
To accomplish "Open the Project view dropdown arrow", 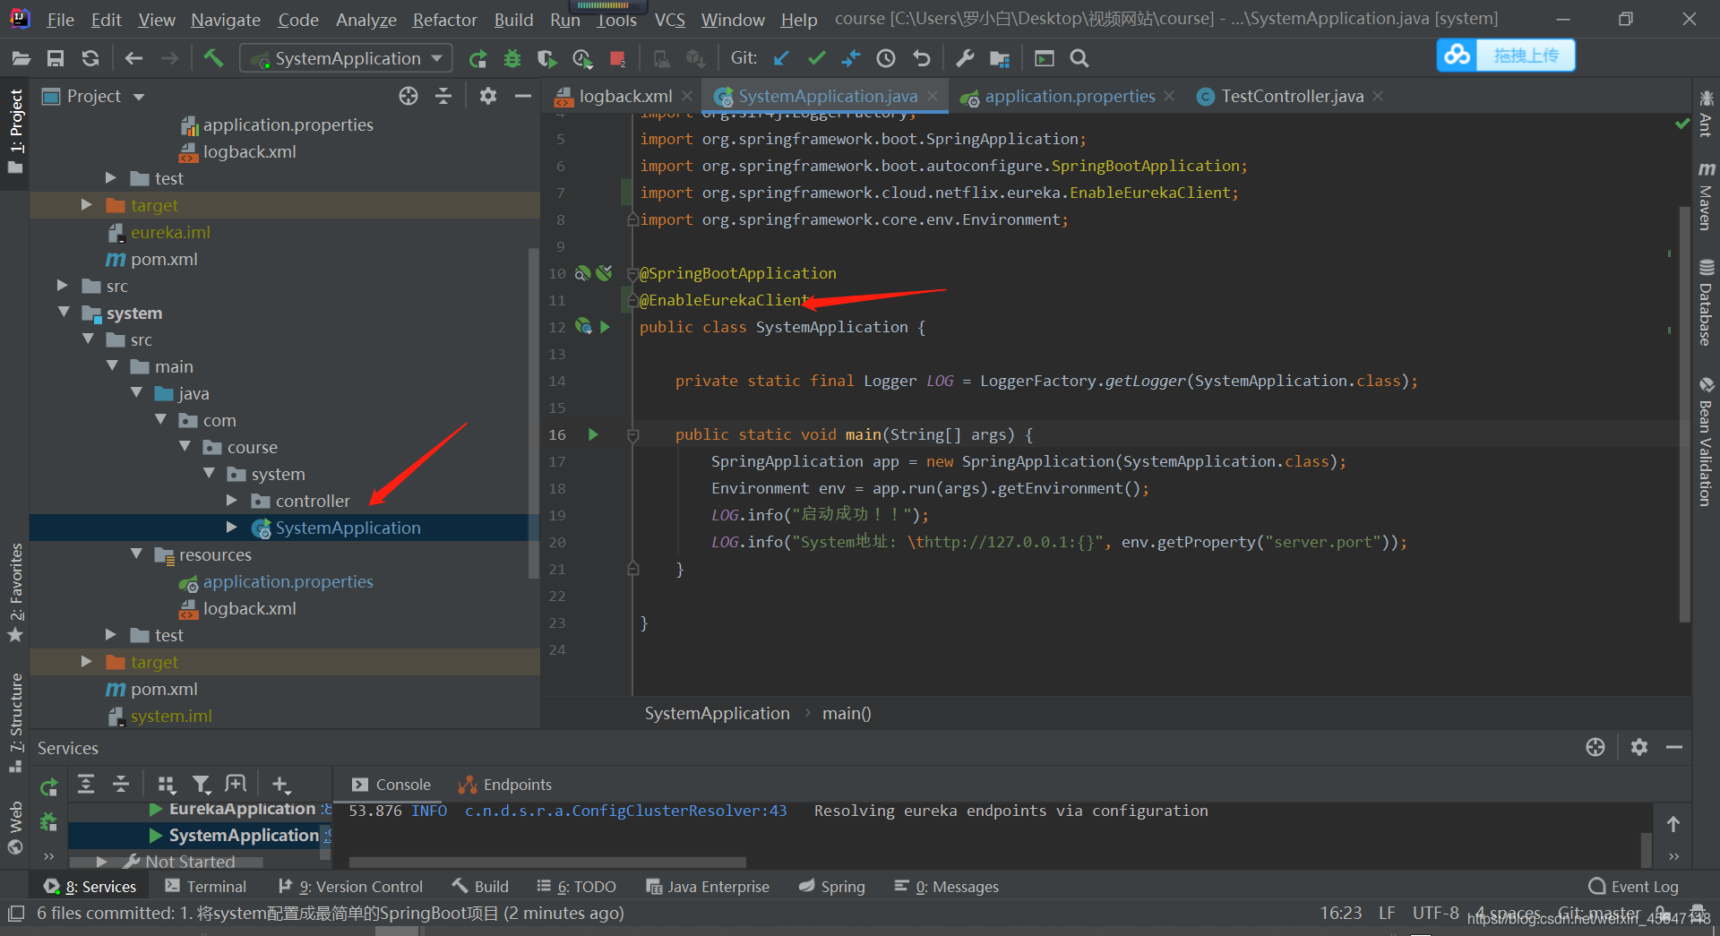I will coord(139,97).
